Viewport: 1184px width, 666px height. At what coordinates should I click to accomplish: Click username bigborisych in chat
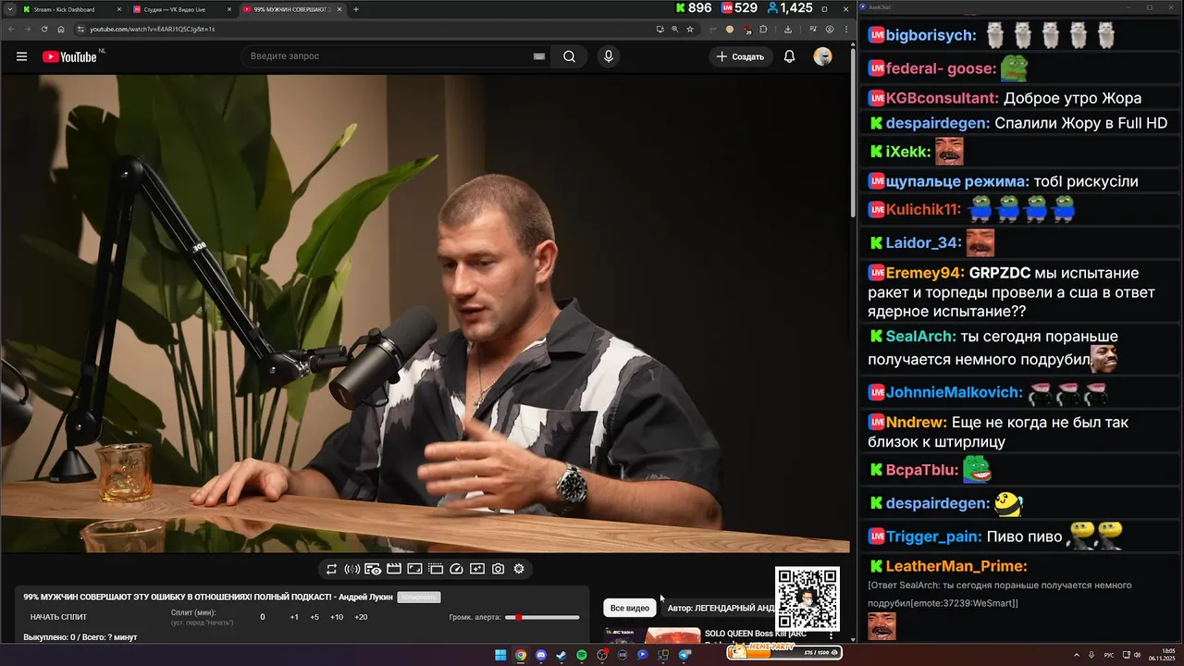pos(931,35)
